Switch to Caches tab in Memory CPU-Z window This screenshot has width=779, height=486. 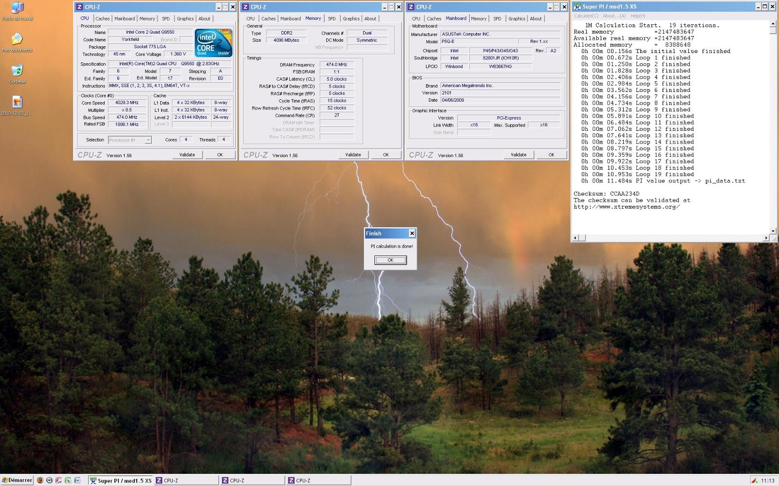pyautogui.click(x=268, y=19)
